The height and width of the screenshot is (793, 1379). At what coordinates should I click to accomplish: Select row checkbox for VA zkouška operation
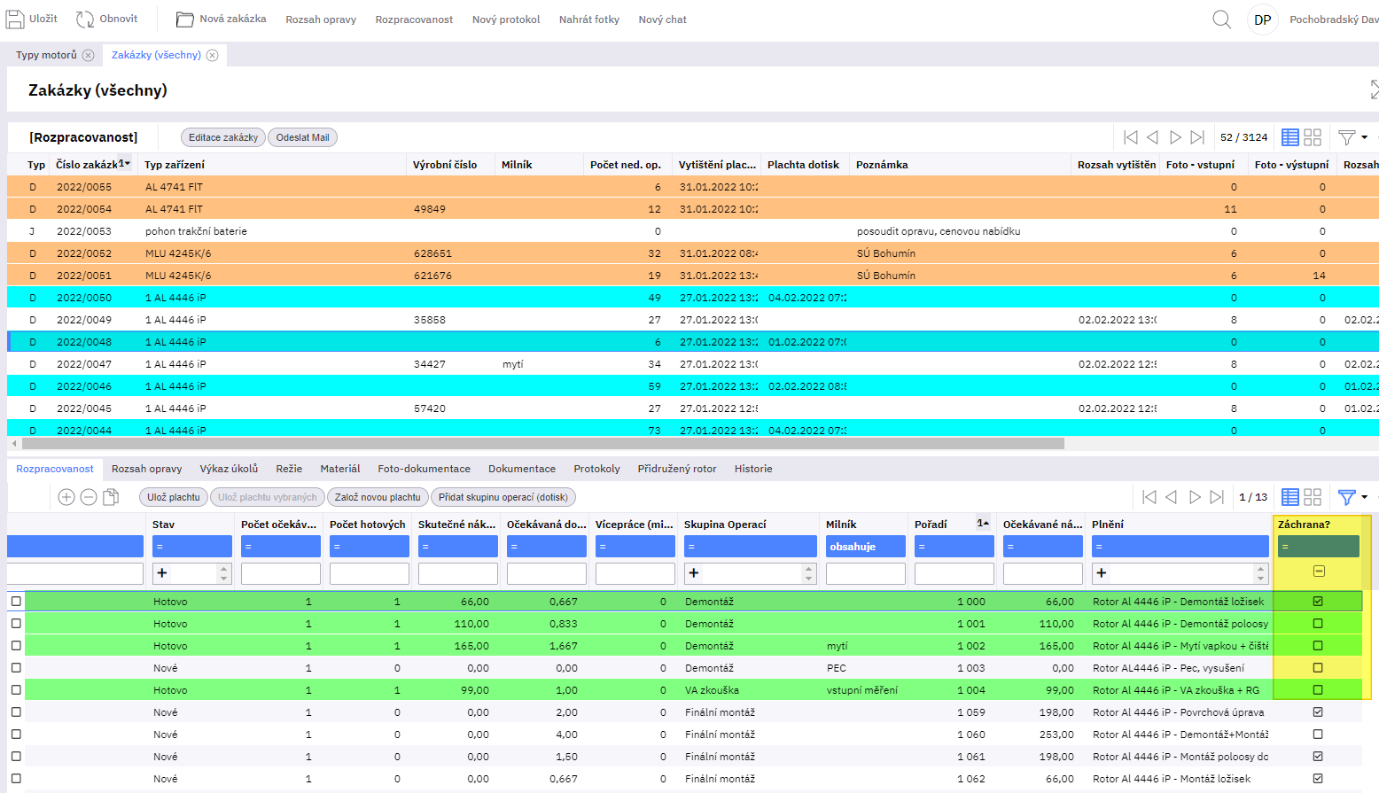pyautogui.click(x=16, y=690)
